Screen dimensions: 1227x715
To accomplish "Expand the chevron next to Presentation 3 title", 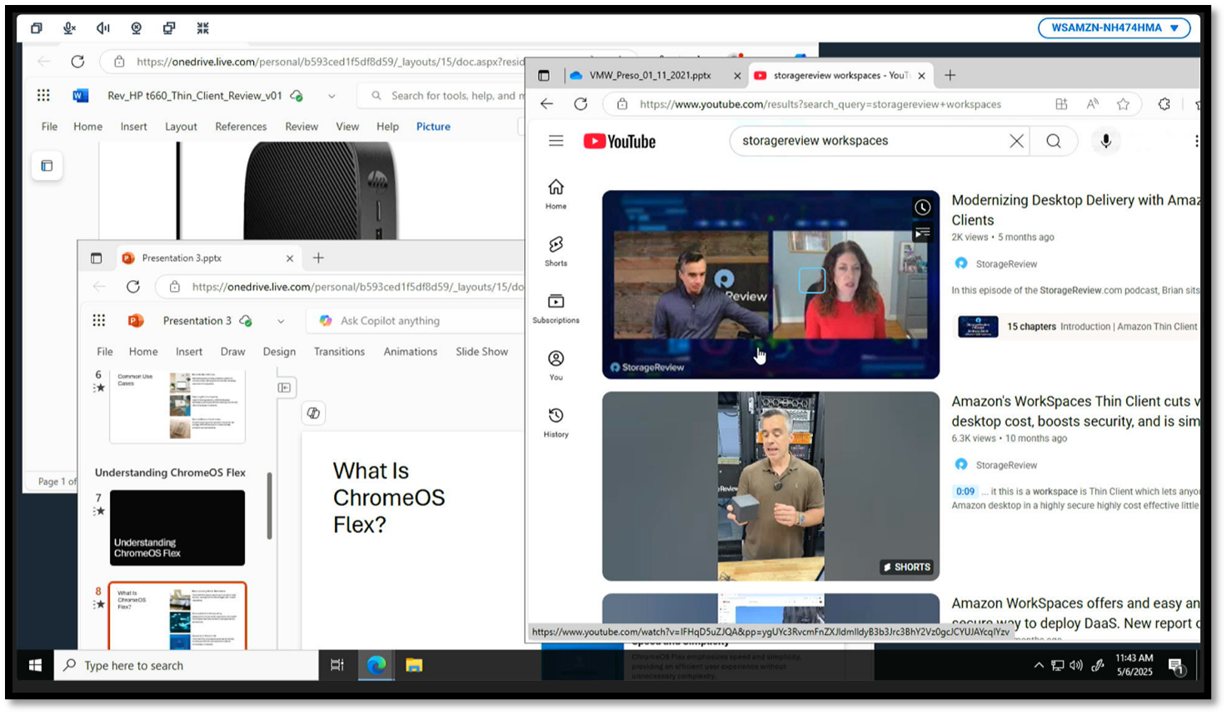I will (281, 321).
